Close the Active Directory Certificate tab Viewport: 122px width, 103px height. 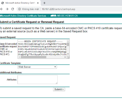pyautogui.click(x=38, y=3)
